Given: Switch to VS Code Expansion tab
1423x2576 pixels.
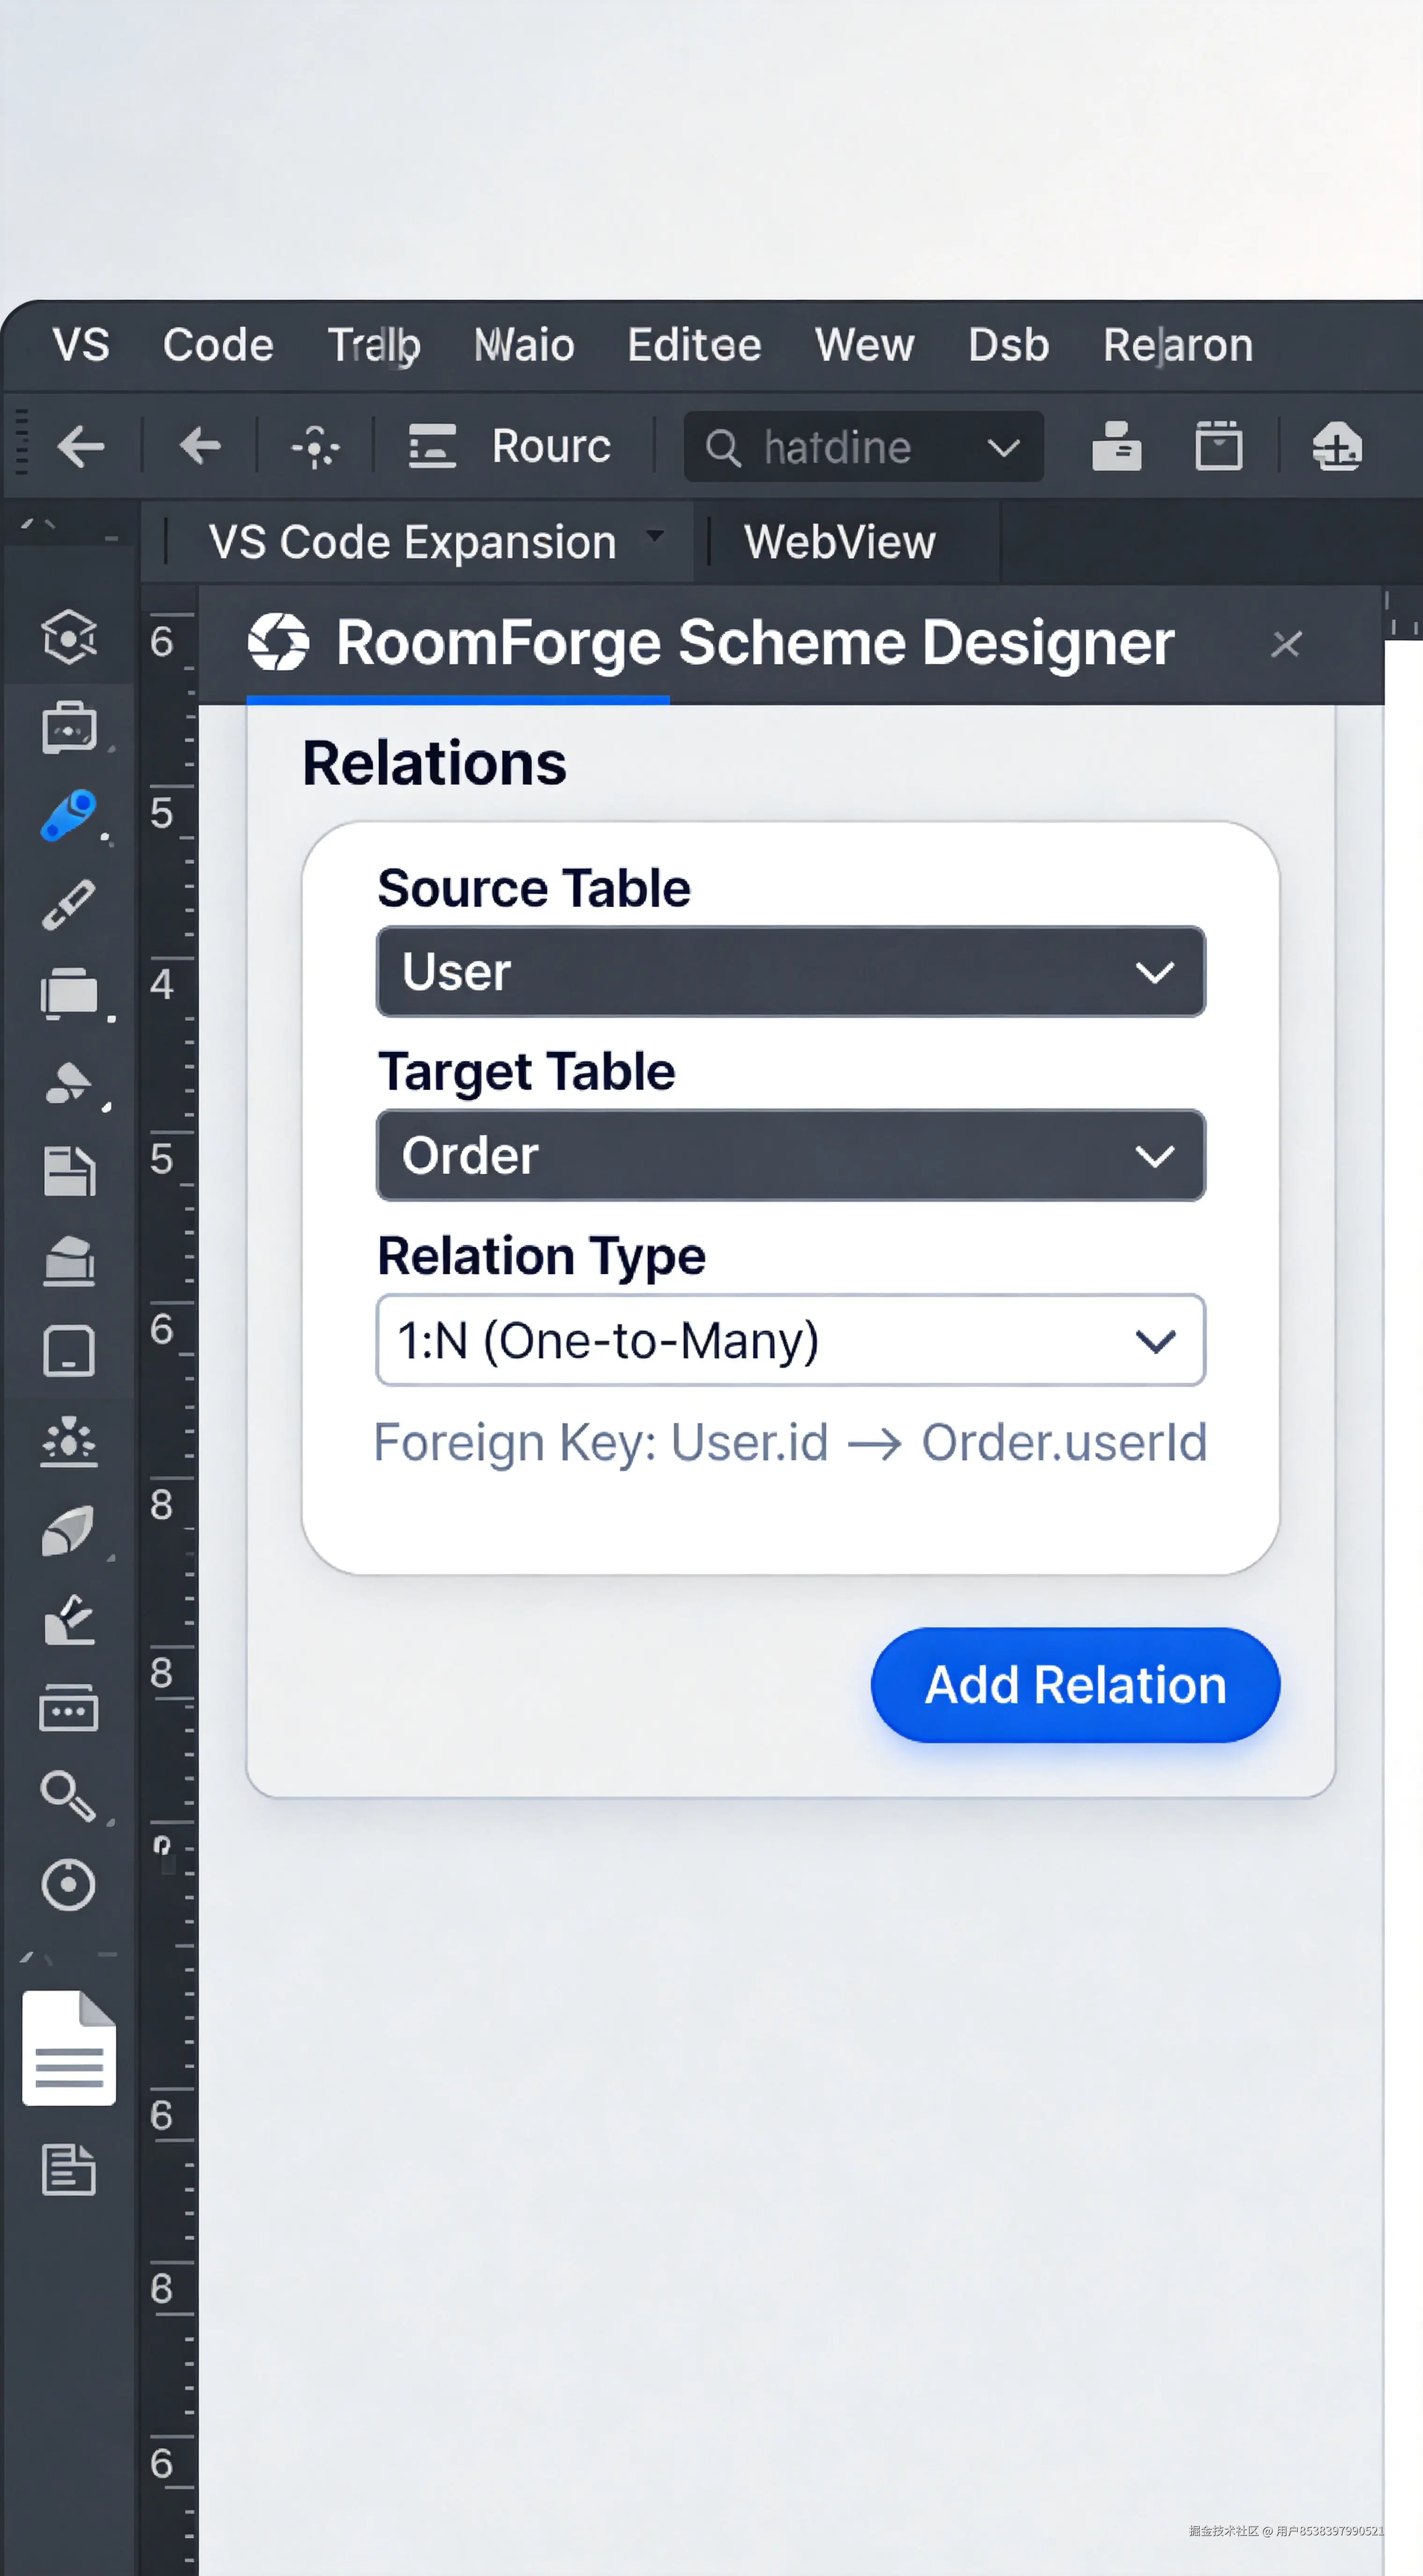Looking at the screenshot, I should tap(412, 542).
